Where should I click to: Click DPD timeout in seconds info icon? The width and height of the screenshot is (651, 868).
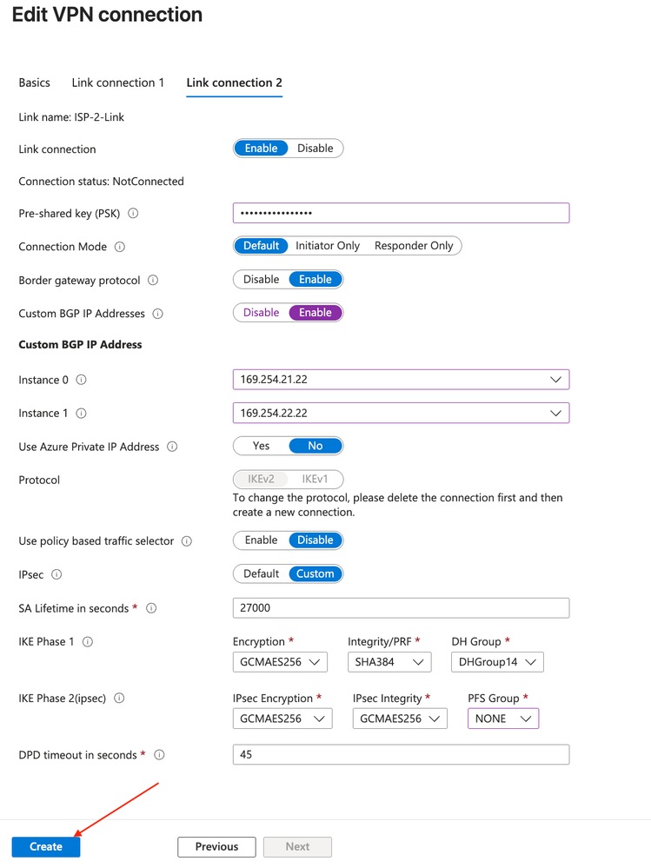159,754
